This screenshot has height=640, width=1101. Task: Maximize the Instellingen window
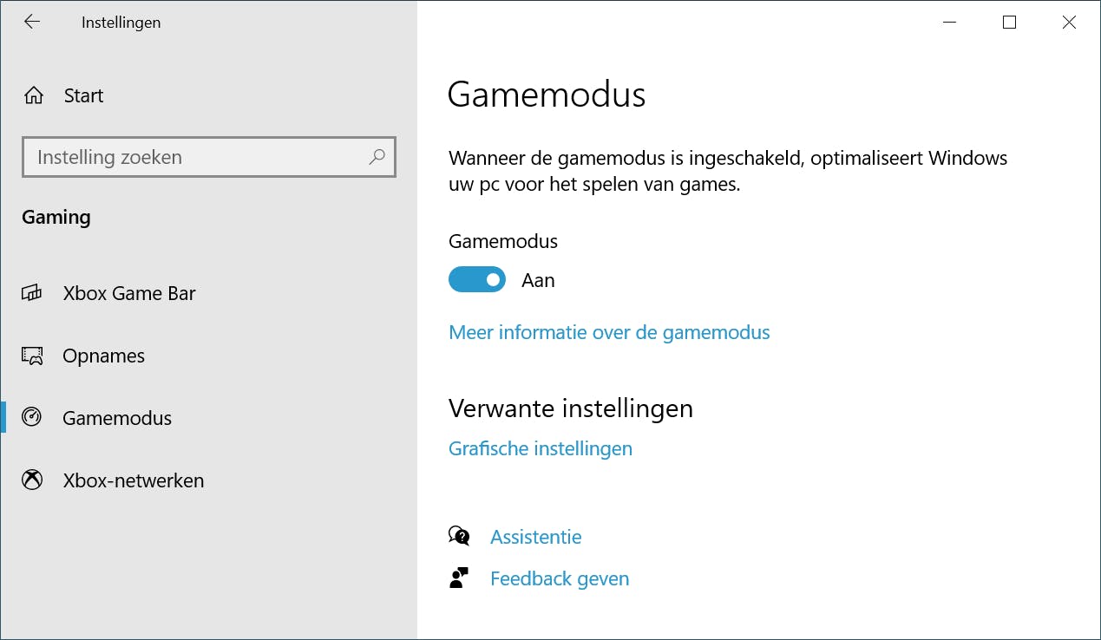pos(1008,22)
